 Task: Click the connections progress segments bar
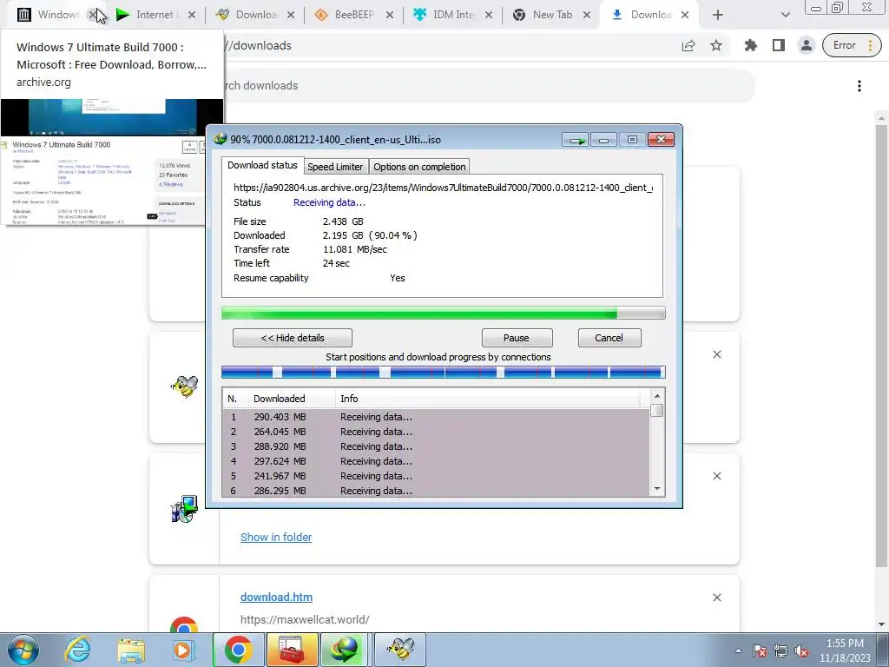(444, 372)
